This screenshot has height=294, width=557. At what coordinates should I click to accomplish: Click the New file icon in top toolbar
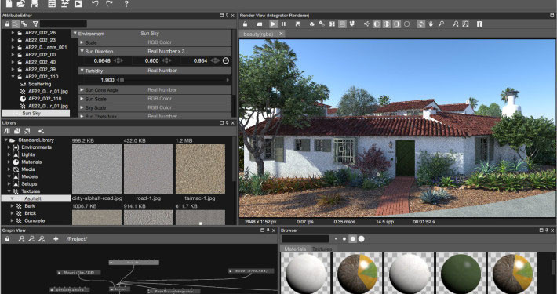coord(9,4)
